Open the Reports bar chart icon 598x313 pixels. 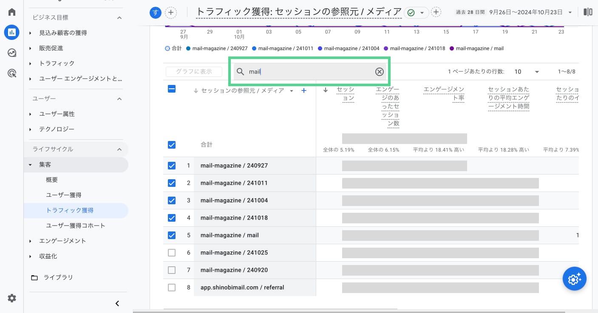click(x=12, y=32)
